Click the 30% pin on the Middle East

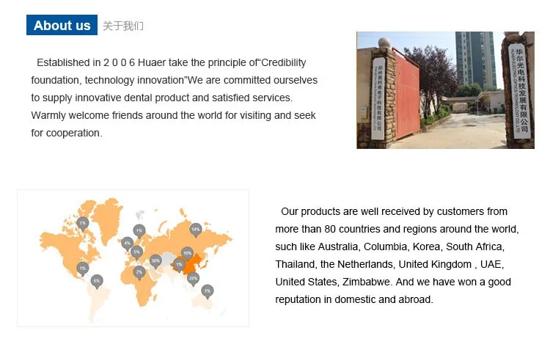coord(155,260)
